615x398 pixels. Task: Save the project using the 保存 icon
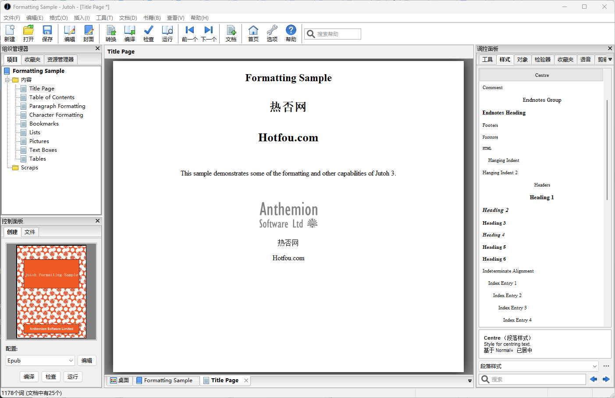[x=47, y=33]
